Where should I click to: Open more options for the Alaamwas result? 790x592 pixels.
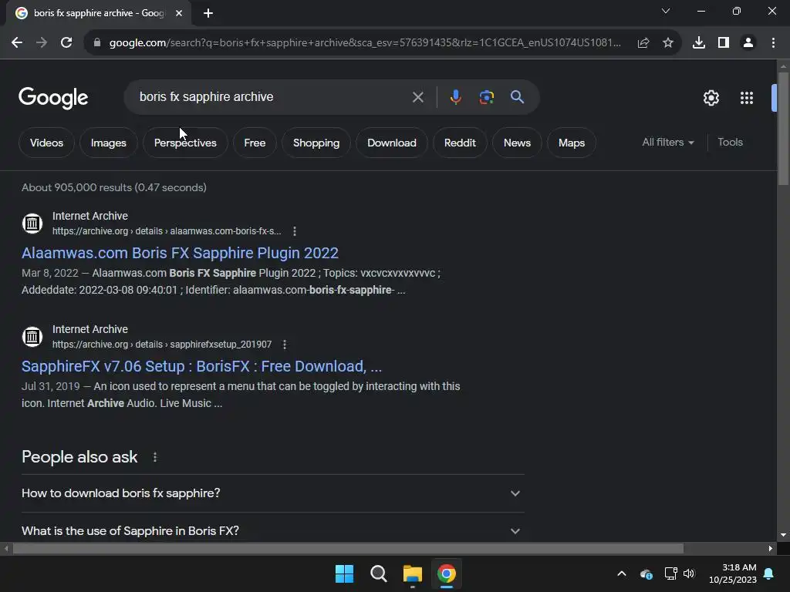pyautogui.click(x=295, y=231)
